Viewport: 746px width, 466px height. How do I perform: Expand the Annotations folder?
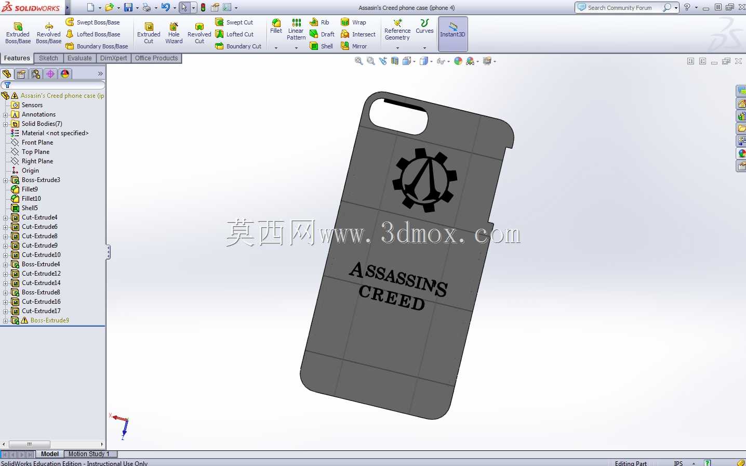[6, 114]
